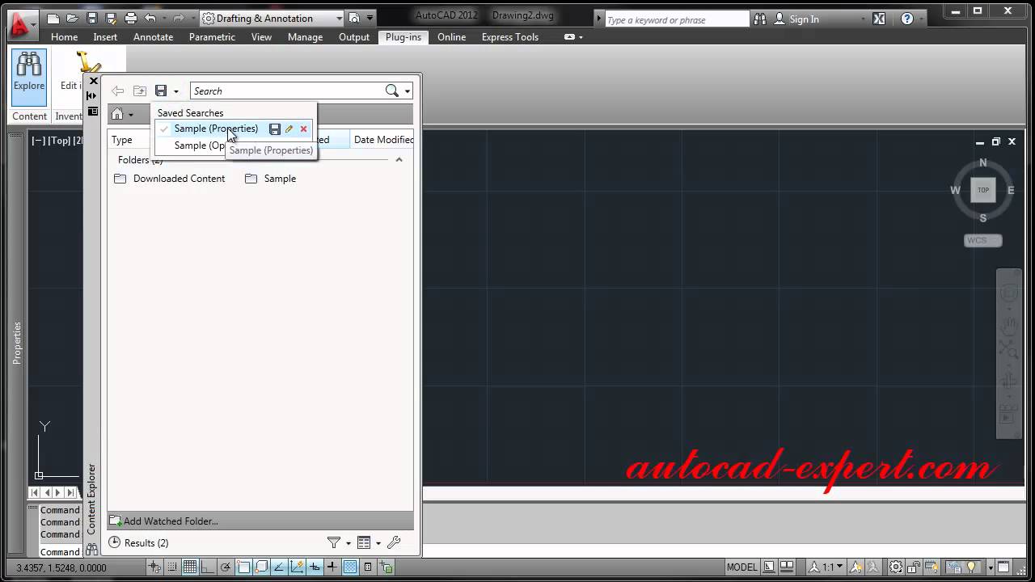
Task: Select the Sample (Properties) saved search
Action: (216, 129)
